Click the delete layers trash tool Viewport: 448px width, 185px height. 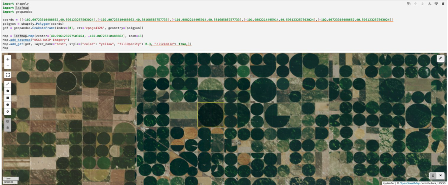(x=7, y=128)
